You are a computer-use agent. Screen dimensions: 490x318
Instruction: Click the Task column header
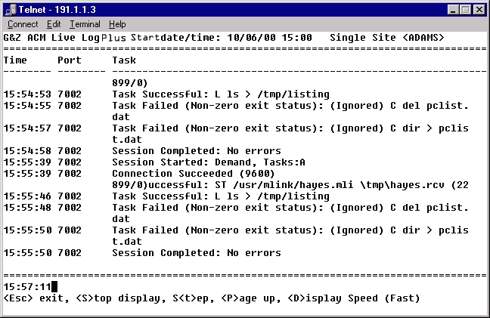click(x=124, y=59)
